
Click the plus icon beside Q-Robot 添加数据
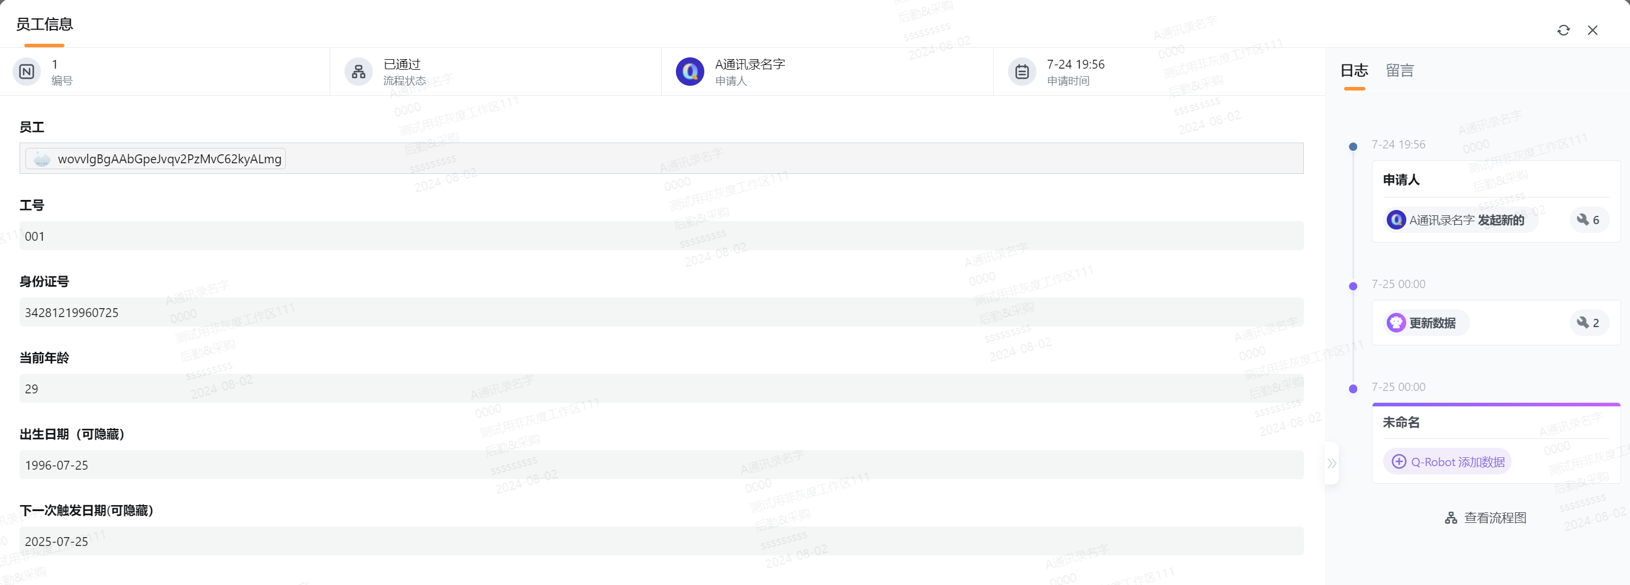[1399, 462]
